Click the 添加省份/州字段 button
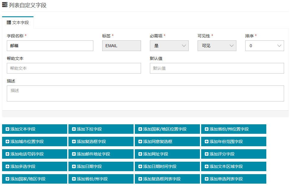 [x=101, y=179]
